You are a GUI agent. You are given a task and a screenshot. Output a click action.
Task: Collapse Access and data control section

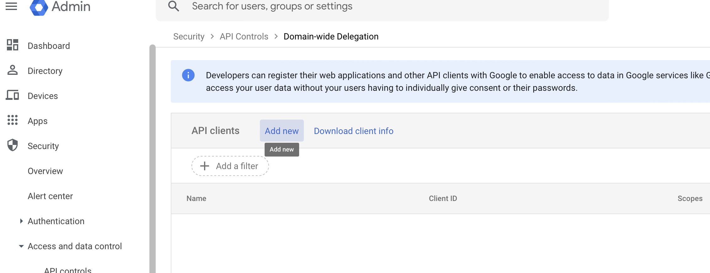coord(21,246)
